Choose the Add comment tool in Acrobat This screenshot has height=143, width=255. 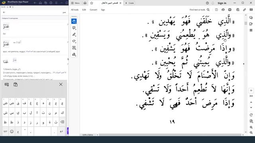point(74,28)
